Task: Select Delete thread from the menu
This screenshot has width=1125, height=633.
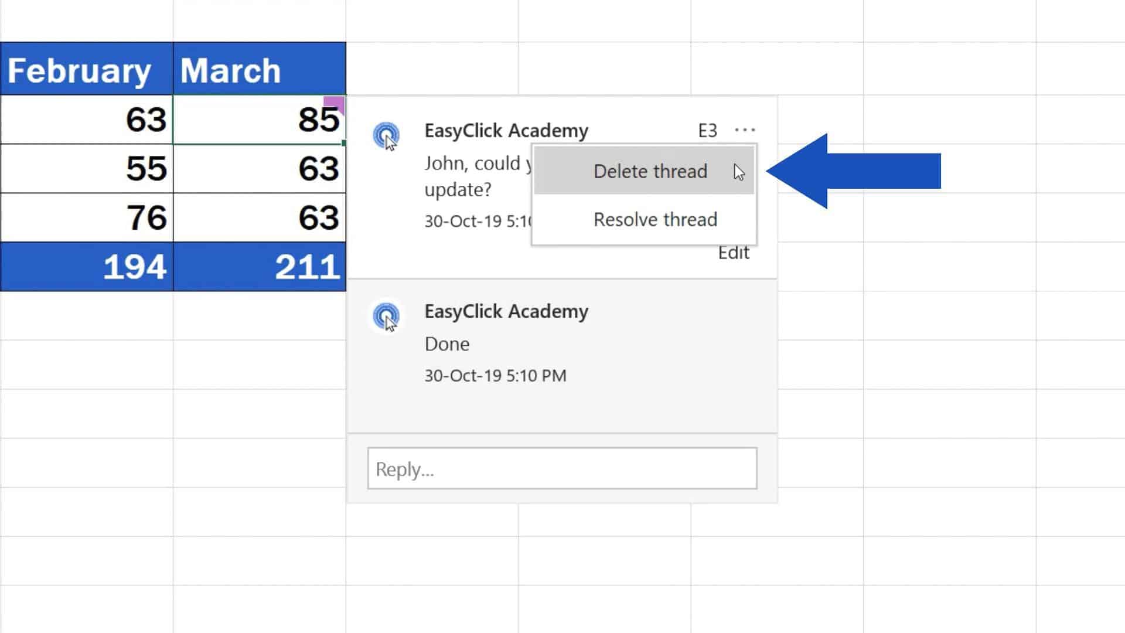Action: point(650,171)
